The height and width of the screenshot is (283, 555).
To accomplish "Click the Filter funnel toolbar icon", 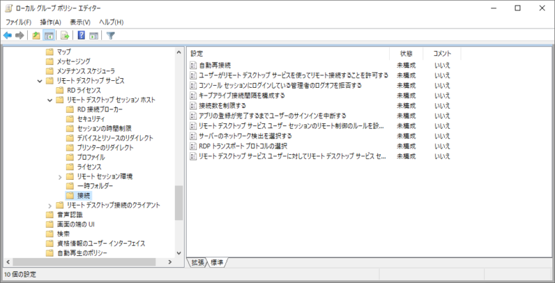I will click(110, 35).
